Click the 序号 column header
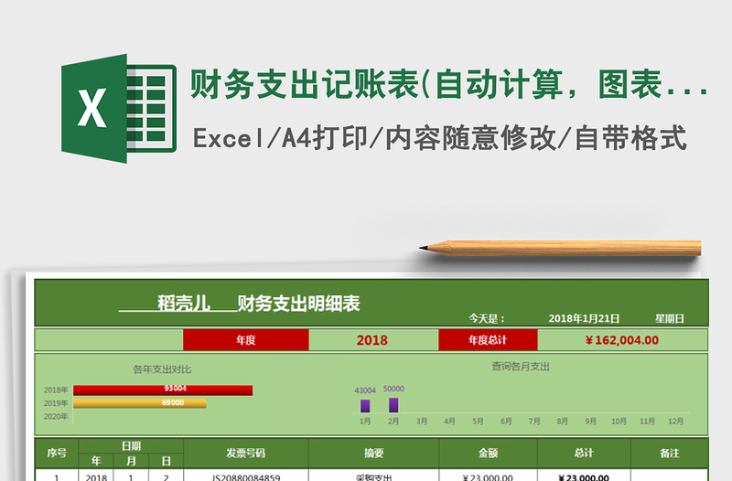 tap(57, 453)
